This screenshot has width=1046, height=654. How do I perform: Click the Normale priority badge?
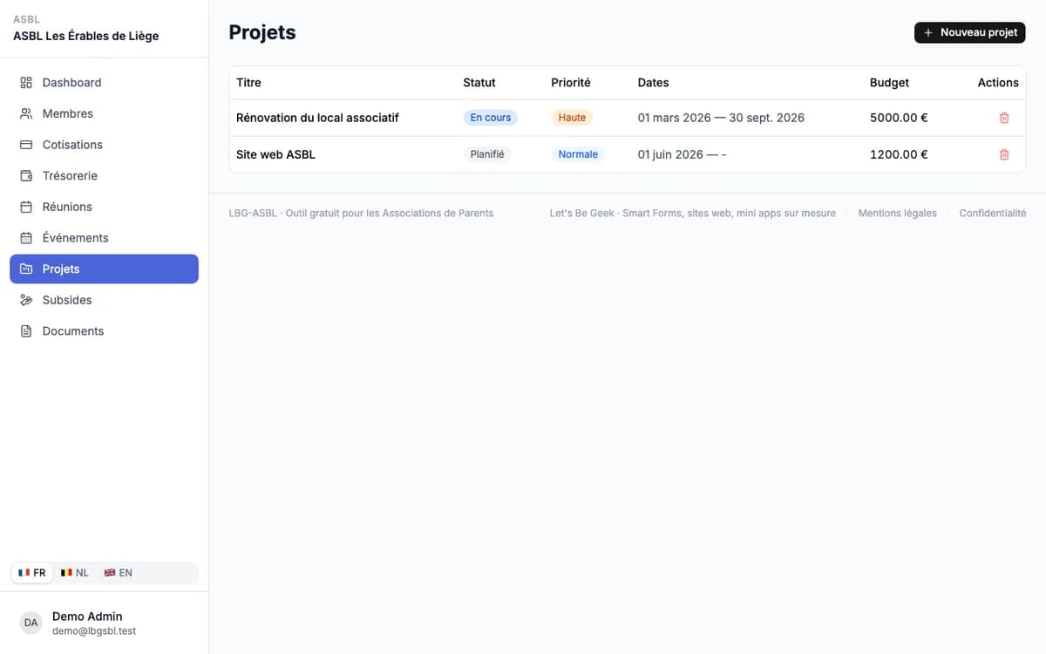pos(578,154)
